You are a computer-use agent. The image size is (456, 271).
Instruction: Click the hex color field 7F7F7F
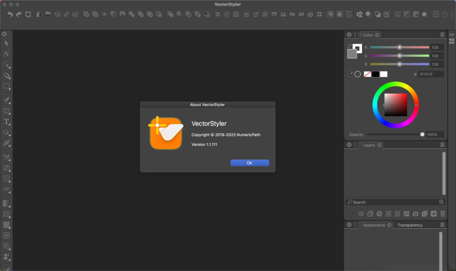point(431,74)
